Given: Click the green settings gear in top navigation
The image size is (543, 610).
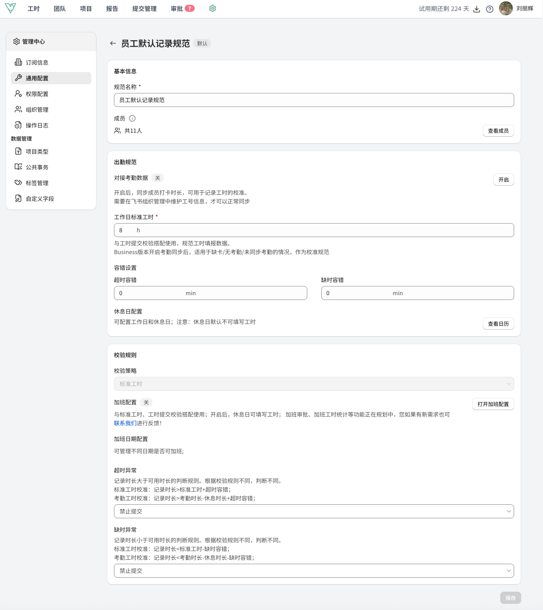Looking at the screenshot, I should click(213, 8).
